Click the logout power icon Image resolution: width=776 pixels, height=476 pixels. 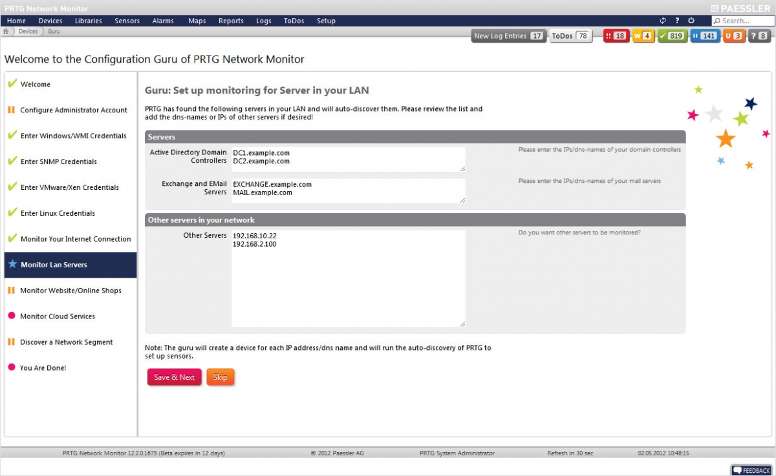coord(691,21)
